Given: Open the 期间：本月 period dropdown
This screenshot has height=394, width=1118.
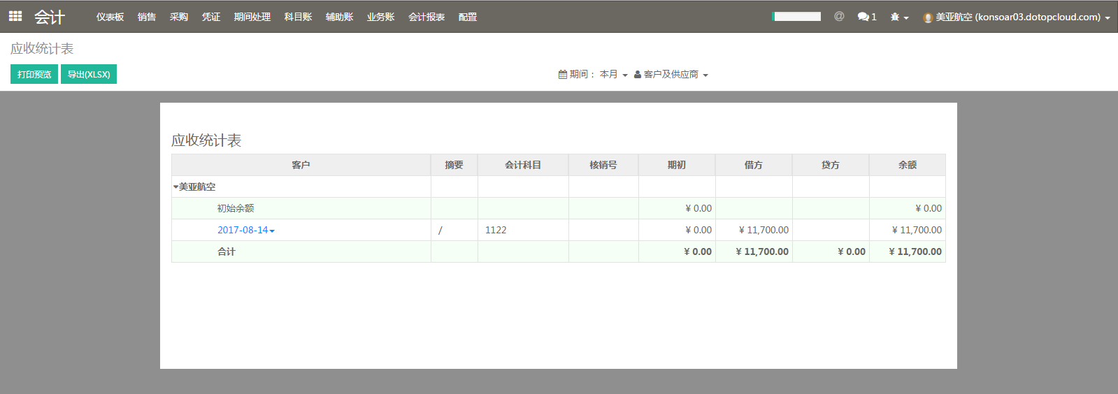Looking at the screenshot, I should point(593,74).
